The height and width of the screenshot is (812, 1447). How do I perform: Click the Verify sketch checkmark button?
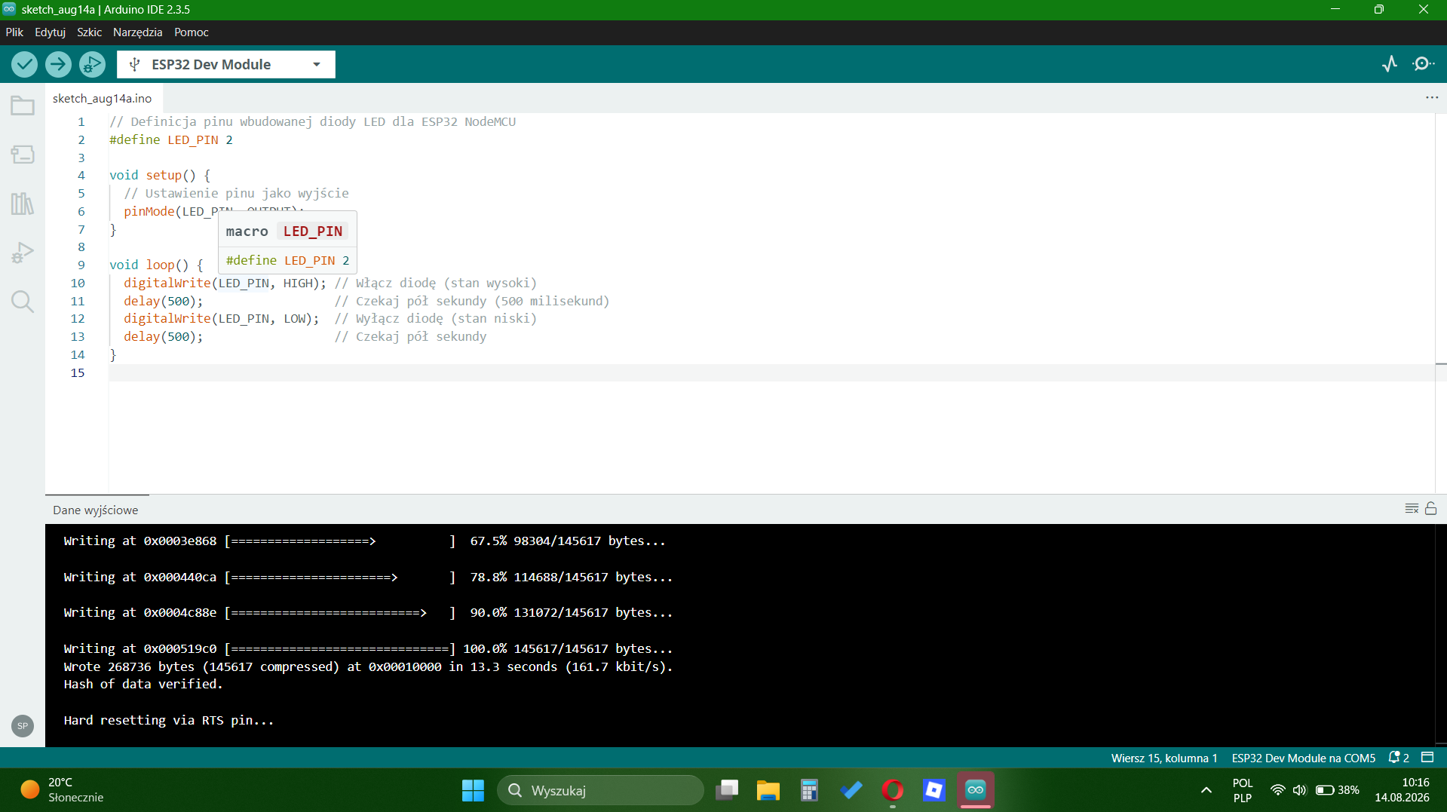click(24, 64)
